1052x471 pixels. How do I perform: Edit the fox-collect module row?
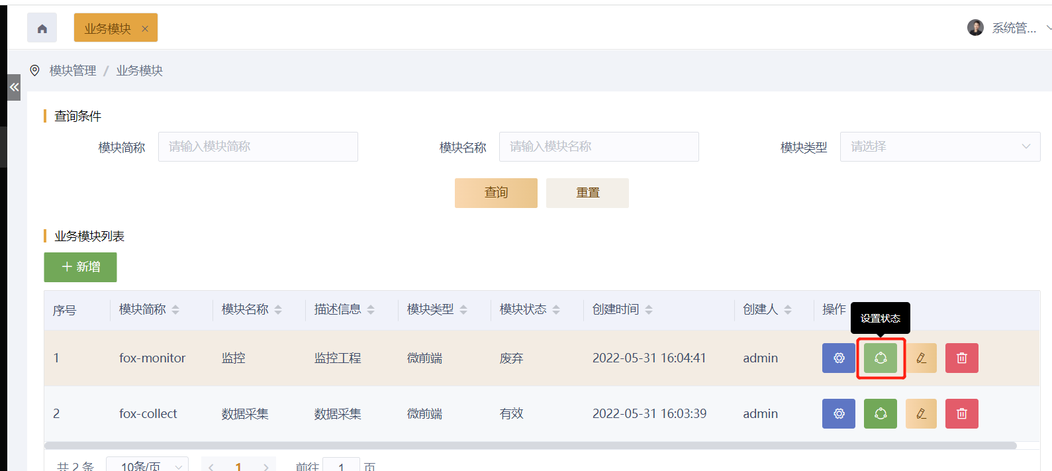coord(921,413)
